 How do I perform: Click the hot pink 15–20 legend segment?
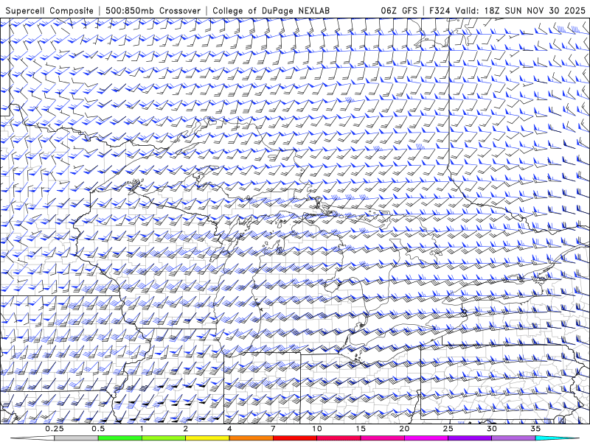point(382,438)
